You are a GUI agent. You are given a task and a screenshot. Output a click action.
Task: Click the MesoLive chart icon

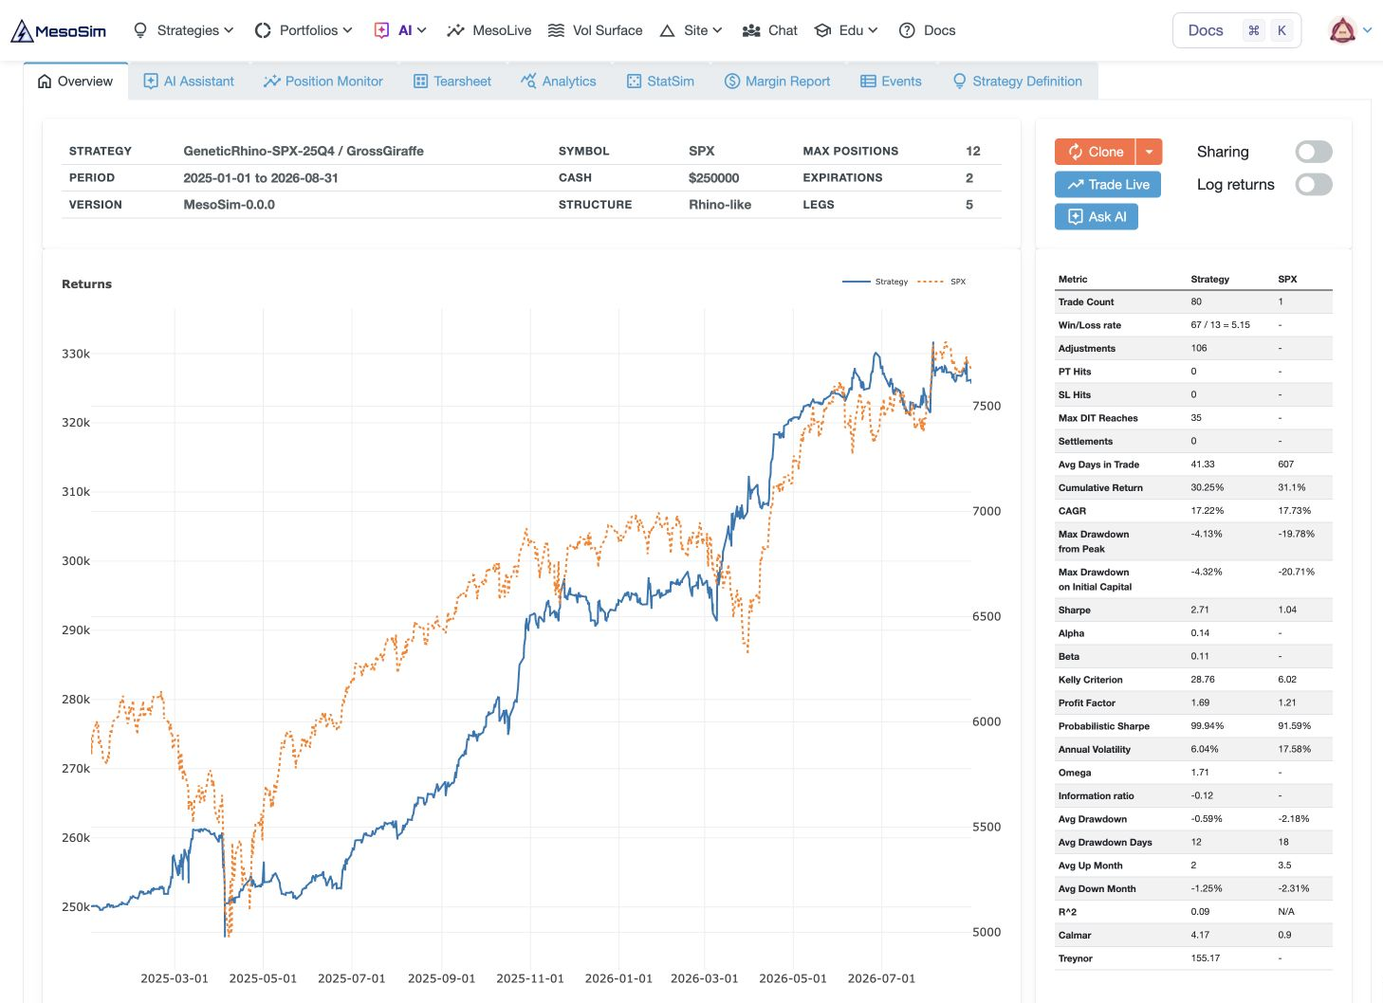click(455, 30)
